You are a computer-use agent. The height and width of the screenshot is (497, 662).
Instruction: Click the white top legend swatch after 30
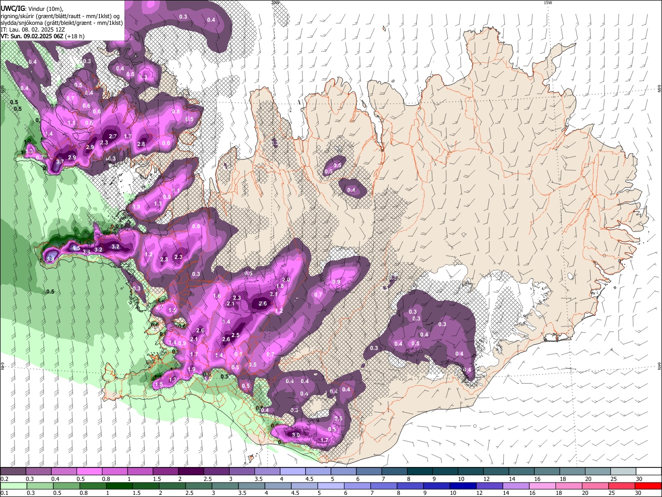point(649,472)
